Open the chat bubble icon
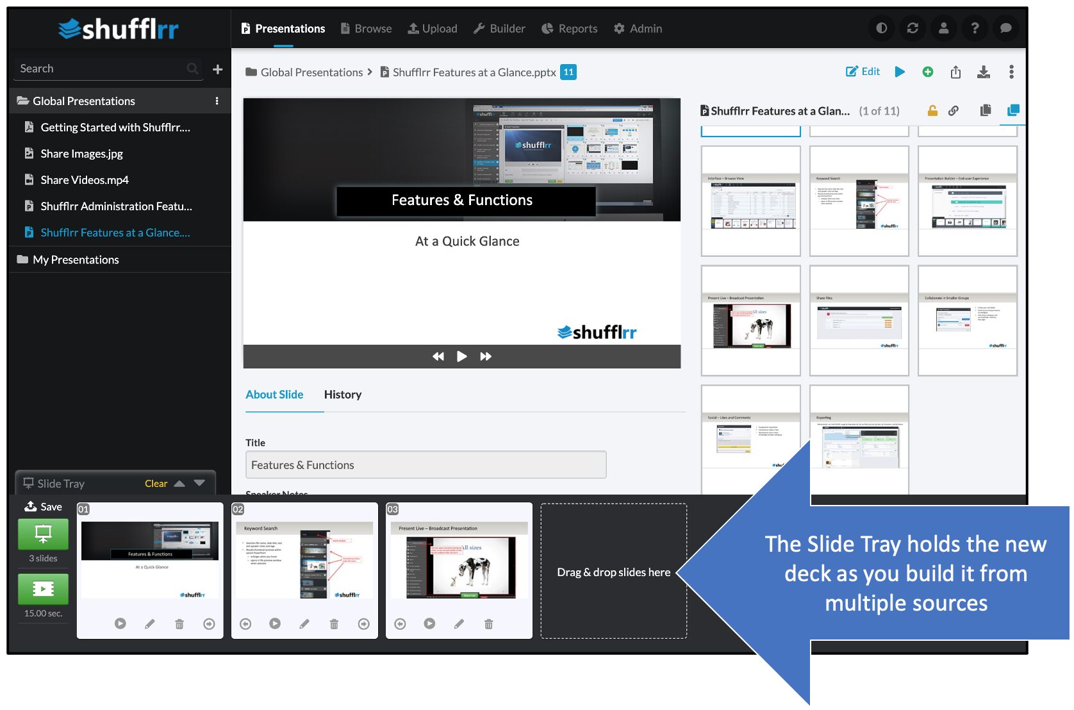 [x=1005, y=28]
